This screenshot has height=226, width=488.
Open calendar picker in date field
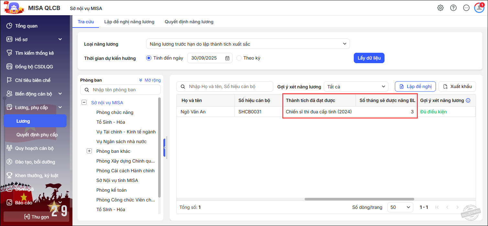click(x=227, y=58)
